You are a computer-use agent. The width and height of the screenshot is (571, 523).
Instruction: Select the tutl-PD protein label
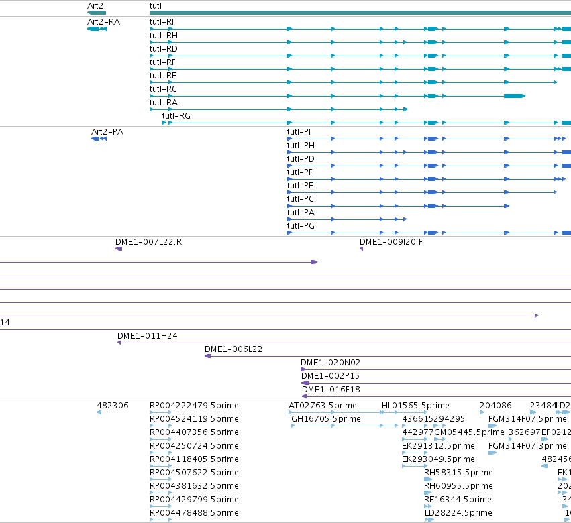click(x=301, y=159)
